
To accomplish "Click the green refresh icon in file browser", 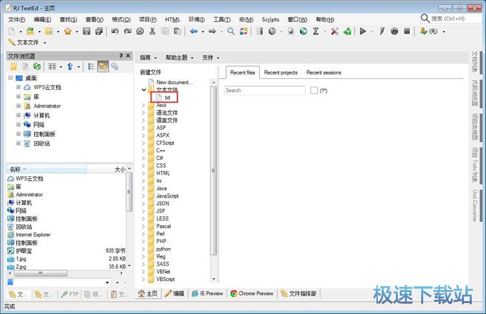I will [x=37, y=67].
